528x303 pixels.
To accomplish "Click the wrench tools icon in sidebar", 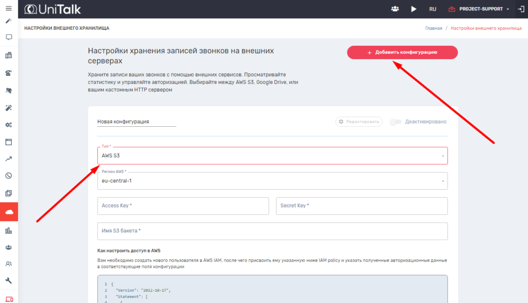I will 9,281.
